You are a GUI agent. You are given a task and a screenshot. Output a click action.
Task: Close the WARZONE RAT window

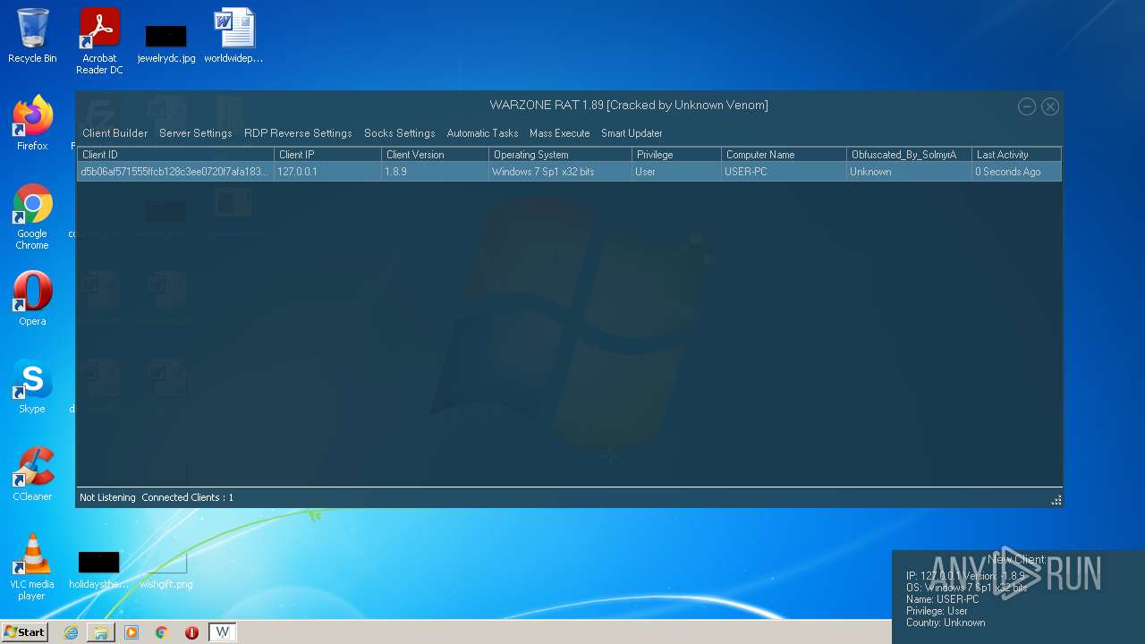1050,106
